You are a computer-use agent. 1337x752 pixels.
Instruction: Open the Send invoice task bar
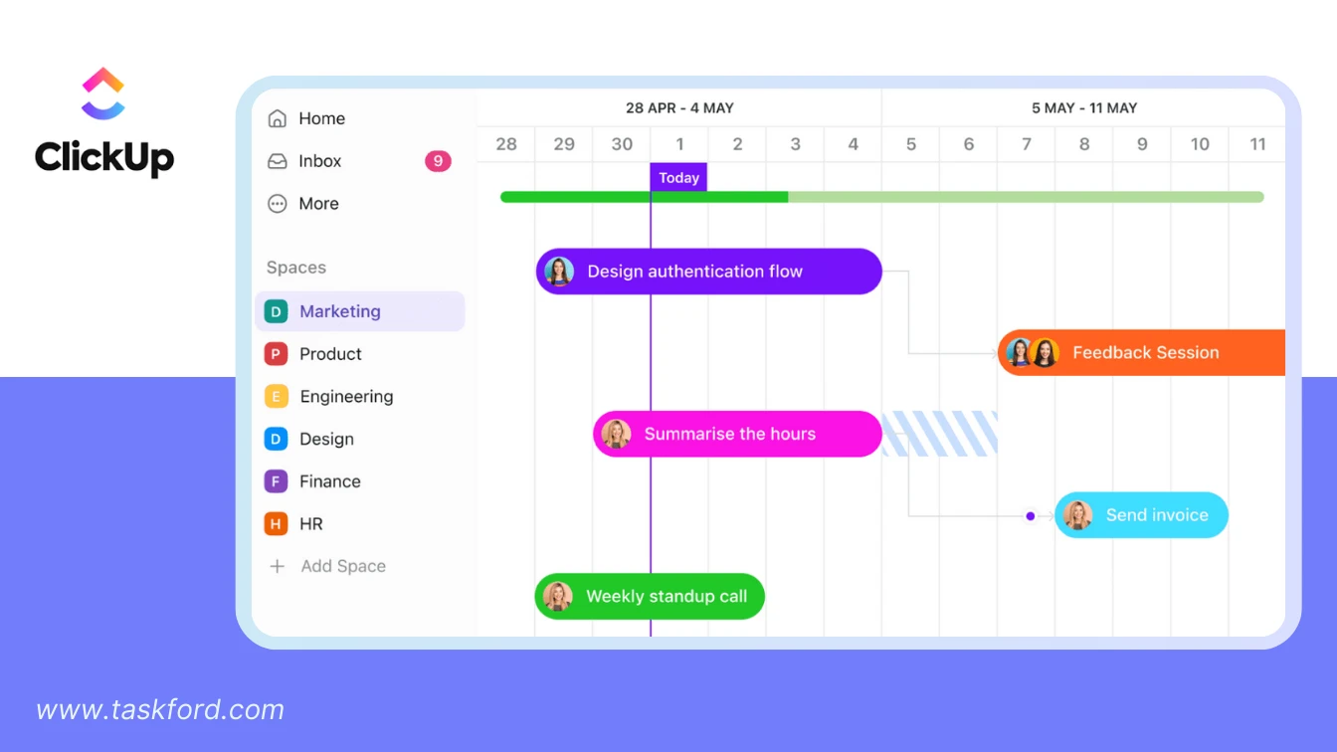(x=1142, y=515)
